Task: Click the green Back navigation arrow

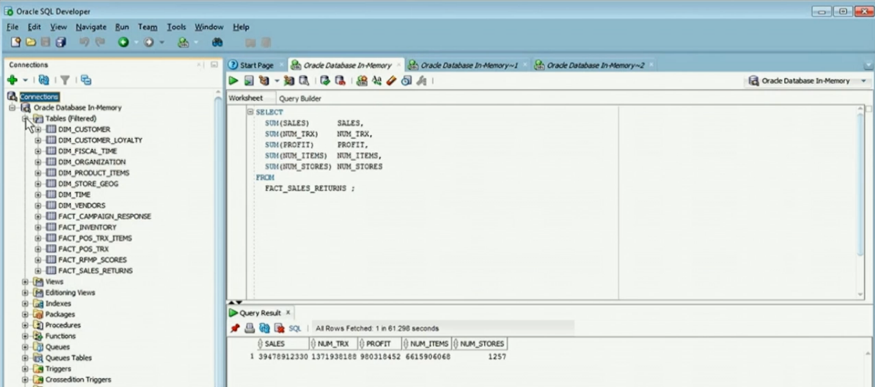Action: [x=123, y=43]
